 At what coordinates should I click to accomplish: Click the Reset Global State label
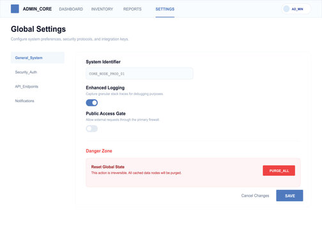(108, 167)
